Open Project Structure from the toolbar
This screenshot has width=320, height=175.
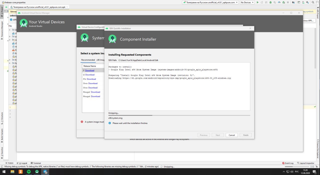pos(293,2)
